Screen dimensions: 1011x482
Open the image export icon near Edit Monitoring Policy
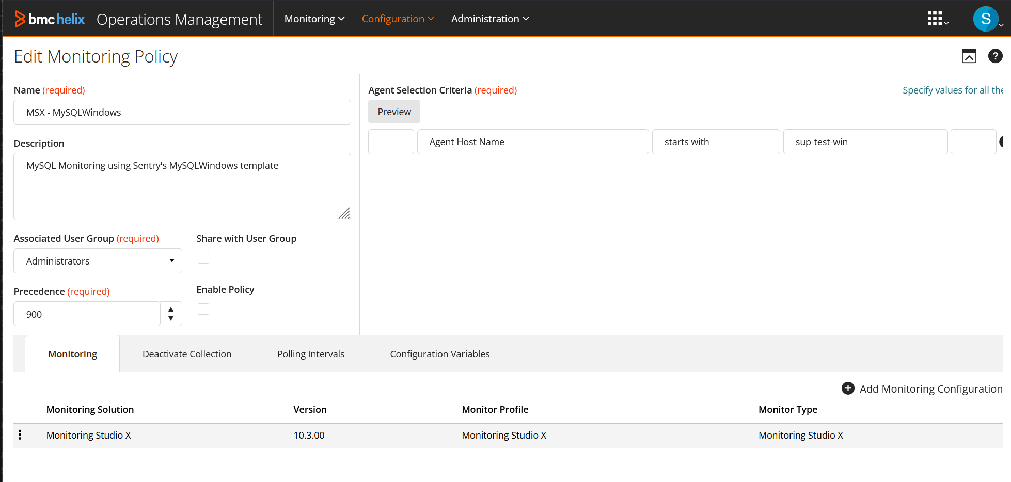(x=969, y=56)
